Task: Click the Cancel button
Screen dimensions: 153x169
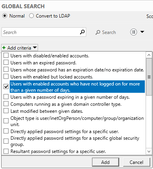Action: [x=137, y=162]
